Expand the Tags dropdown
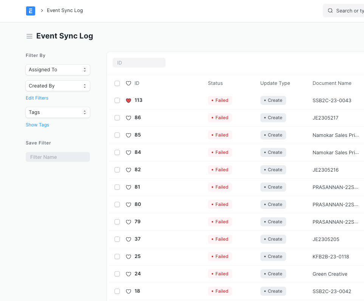This screenshot has height=301, width=364. click(57, 112)
